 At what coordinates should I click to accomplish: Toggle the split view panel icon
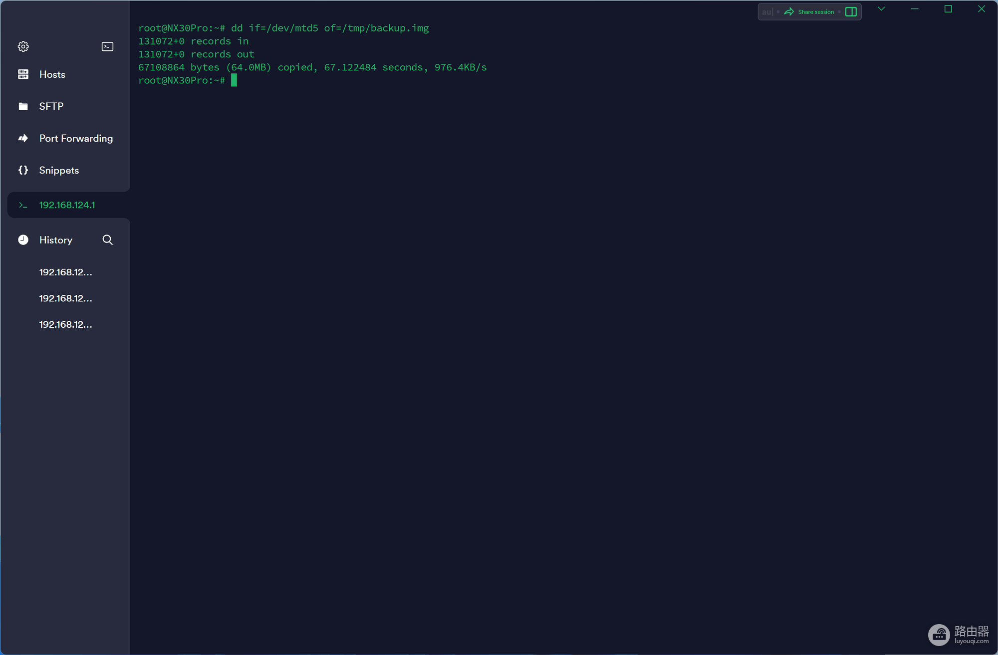[851, 12]
